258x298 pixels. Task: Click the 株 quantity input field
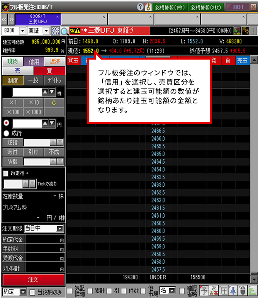coord(27,92)
